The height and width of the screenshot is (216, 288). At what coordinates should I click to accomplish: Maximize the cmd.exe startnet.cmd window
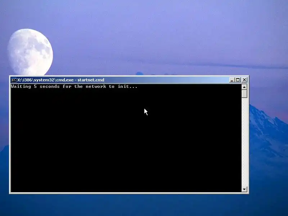click(238, 80)
